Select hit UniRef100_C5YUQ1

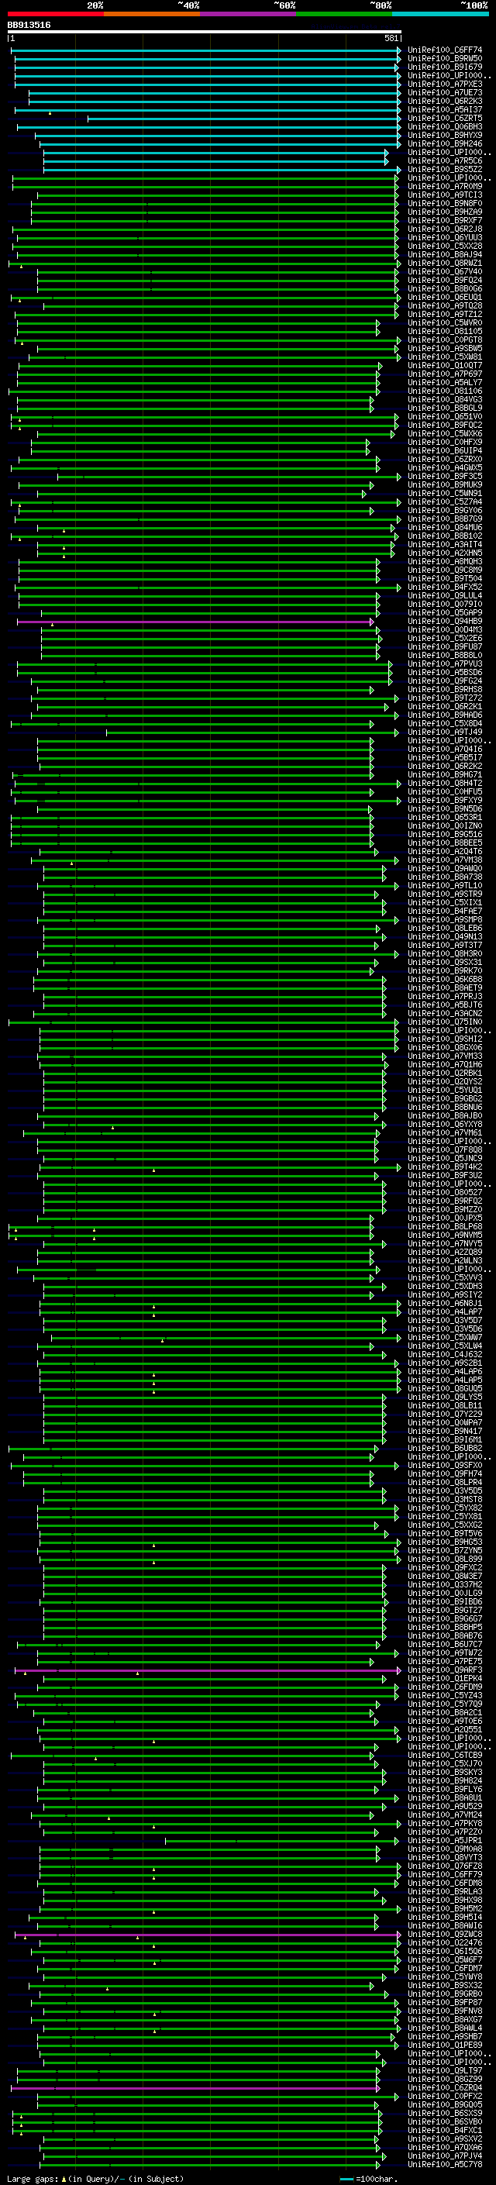tap(445, 1091)
